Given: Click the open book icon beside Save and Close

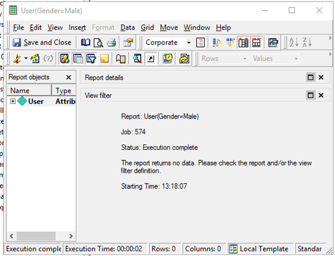Looking at the screenshot, I should pos(85,43).
